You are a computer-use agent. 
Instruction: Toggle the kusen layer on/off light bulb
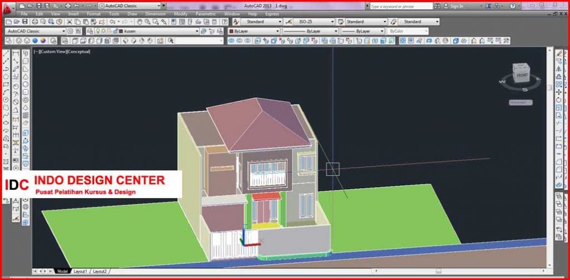point(98,31)
